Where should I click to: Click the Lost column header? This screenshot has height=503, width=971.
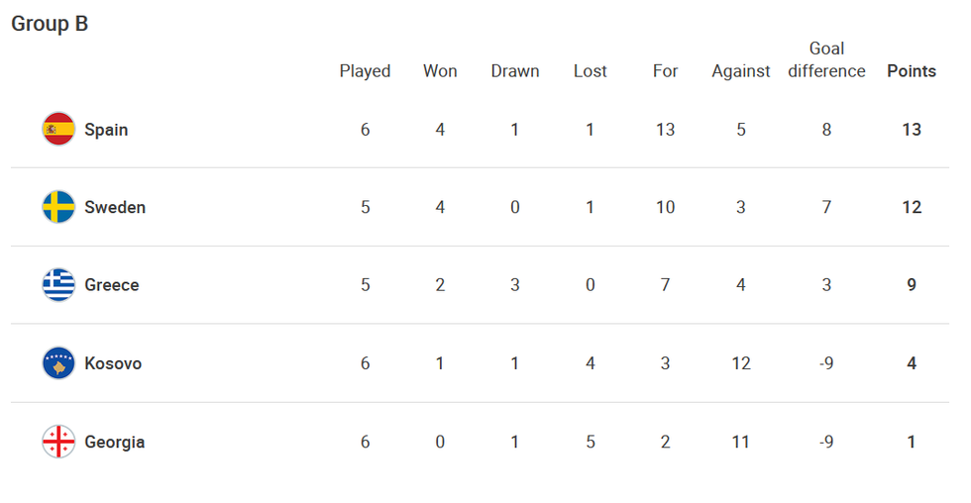[591, 71]
